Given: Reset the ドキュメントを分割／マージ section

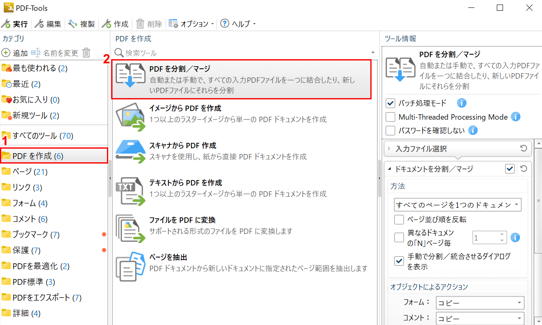Looking at the screenshot, I should [x=524, y=169].
